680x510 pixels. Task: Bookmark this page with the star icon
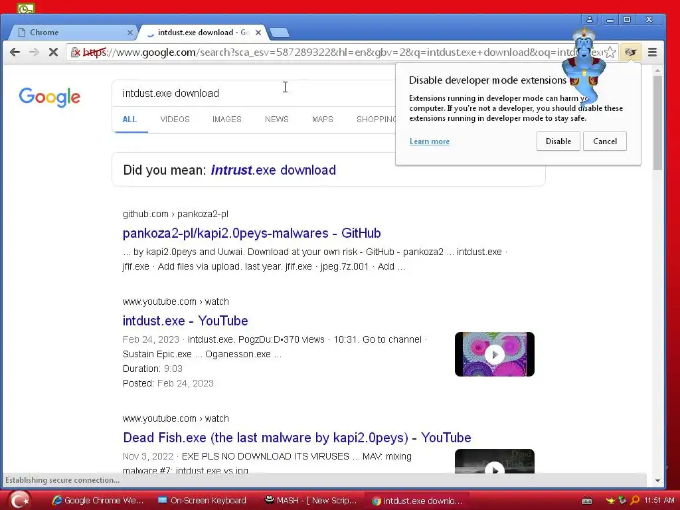click(x=610, y=52)
